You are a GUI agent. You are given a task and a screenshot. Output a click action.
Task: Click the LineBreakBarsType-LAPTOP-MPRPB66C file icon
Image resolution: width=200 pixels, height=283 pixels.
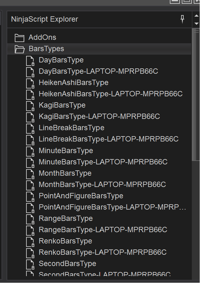[30, 140]
